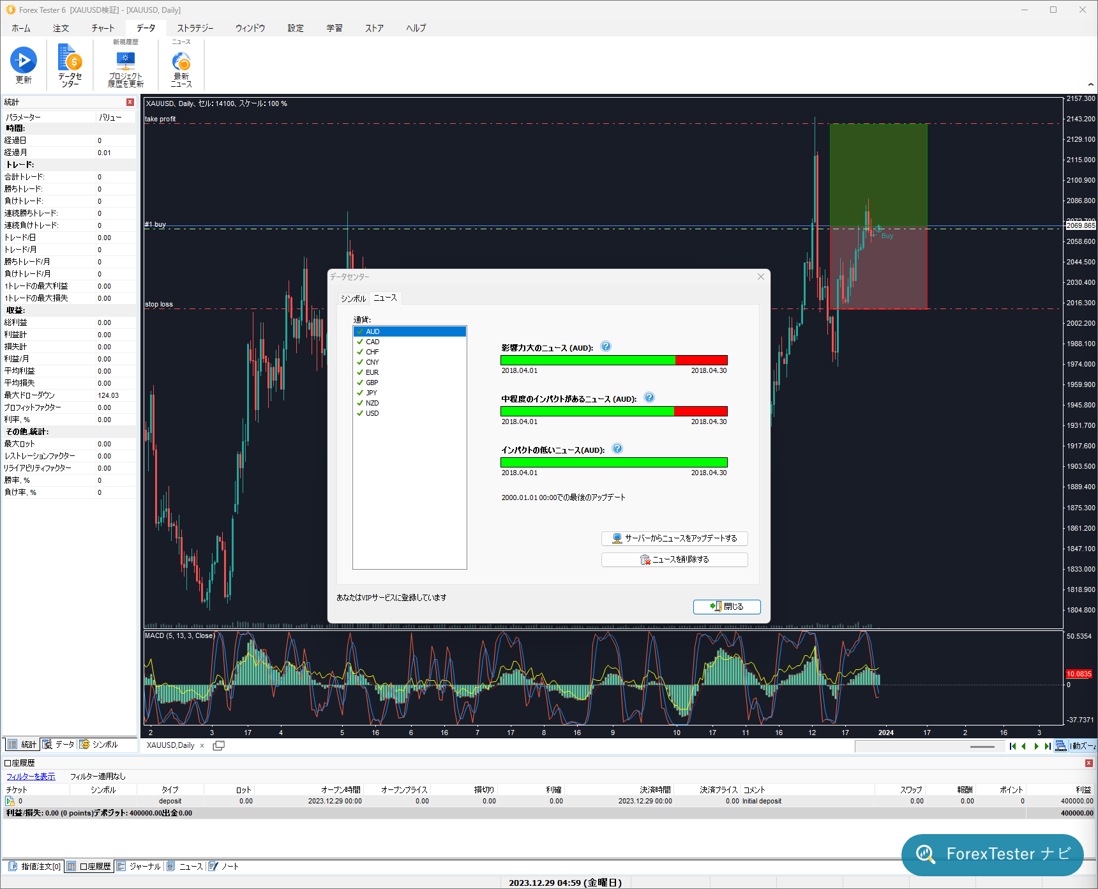The width and height of the screenshot is (1098, 889).
Task: Step the chart back one bar
Action: [1024, 746]
